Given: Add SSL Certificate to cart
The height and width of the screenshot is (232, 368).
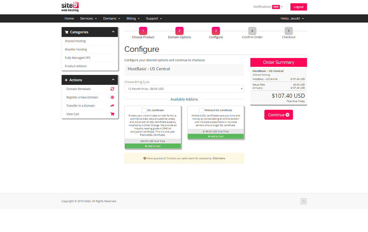Looking at the screenshot, I should tap(153, 146).
